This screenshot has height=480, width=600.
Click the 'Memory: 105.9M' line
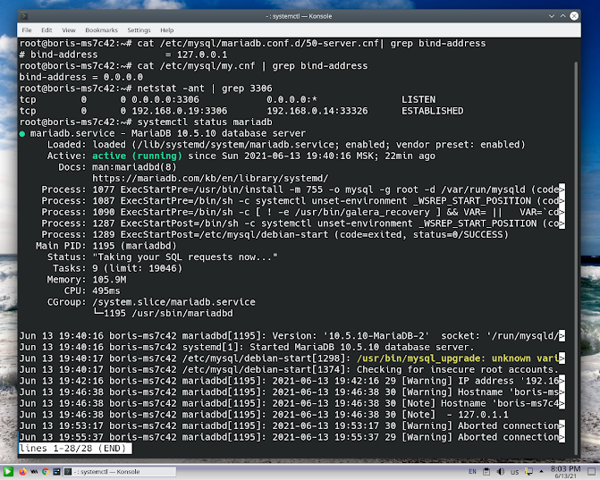[87, 280]
